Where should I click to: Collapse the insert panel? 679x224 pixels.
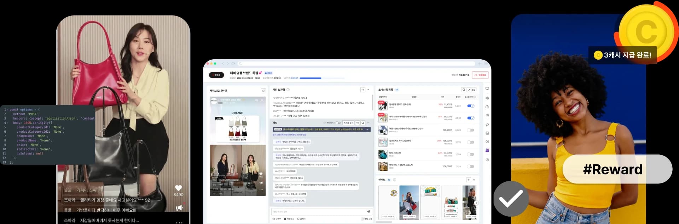pos(474,180)
